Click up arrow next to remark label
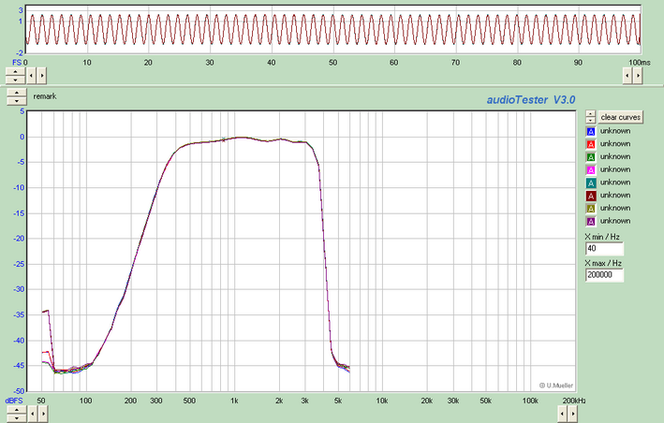This screenshot has width=664, height=423. [x=16, y=93]
